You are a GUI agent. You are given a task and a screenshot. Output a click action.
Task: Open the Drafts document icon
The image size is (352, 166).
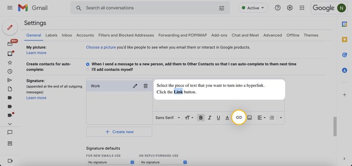[10, 89]
